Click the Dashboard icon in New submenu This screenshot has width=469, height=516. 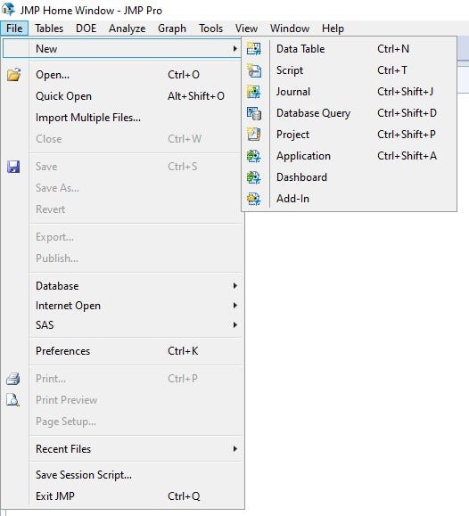[x=254, y=177]
